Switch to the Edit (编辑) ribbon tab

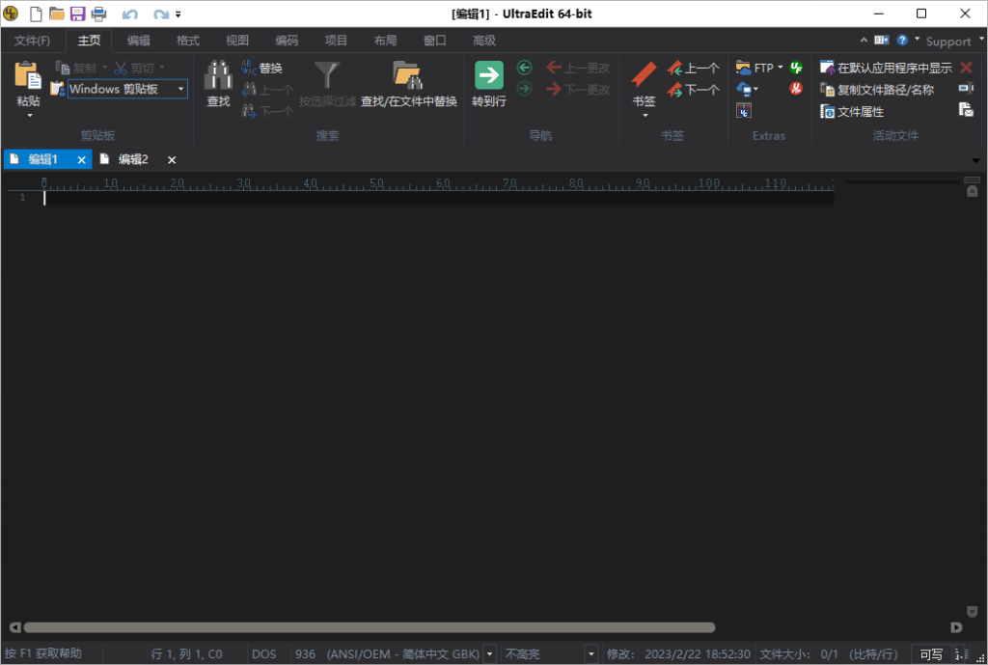click(139, 41)
